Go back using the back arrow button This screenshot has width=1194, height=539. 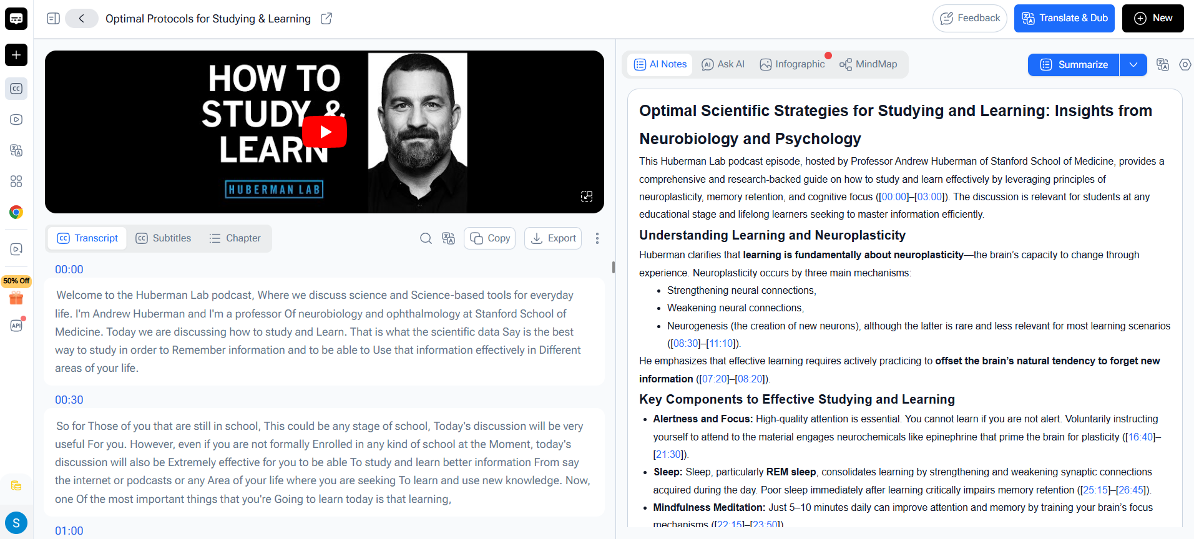tap(82, 19)
